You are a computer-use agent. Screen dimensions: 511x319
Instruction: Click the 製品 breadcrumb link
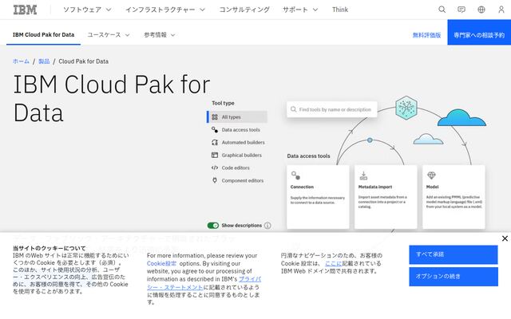click(44, 61)
